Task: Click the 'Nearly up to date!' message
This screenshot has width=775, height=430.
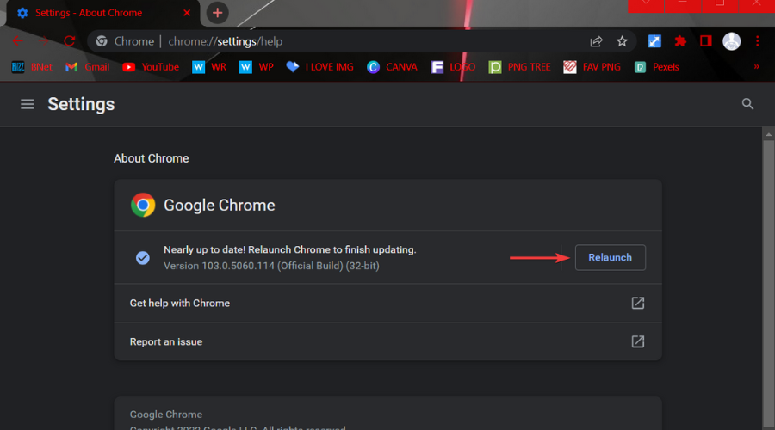Action: (289, 249)
